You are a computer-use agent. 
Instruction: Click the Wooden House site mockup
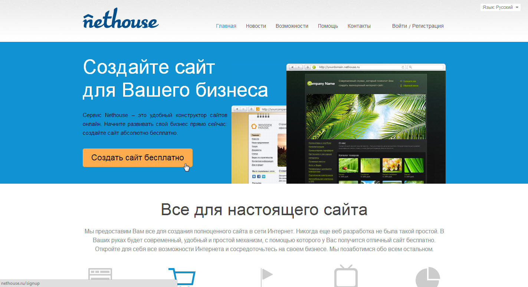point(259,145)
